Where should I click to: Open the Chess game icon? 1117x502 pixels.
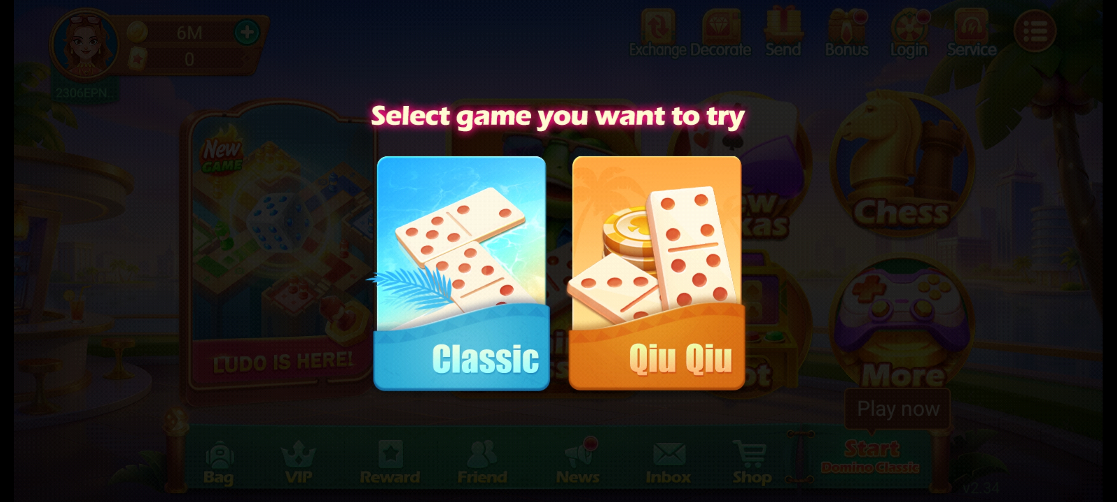pyautogui.click(x=902, y=163)
